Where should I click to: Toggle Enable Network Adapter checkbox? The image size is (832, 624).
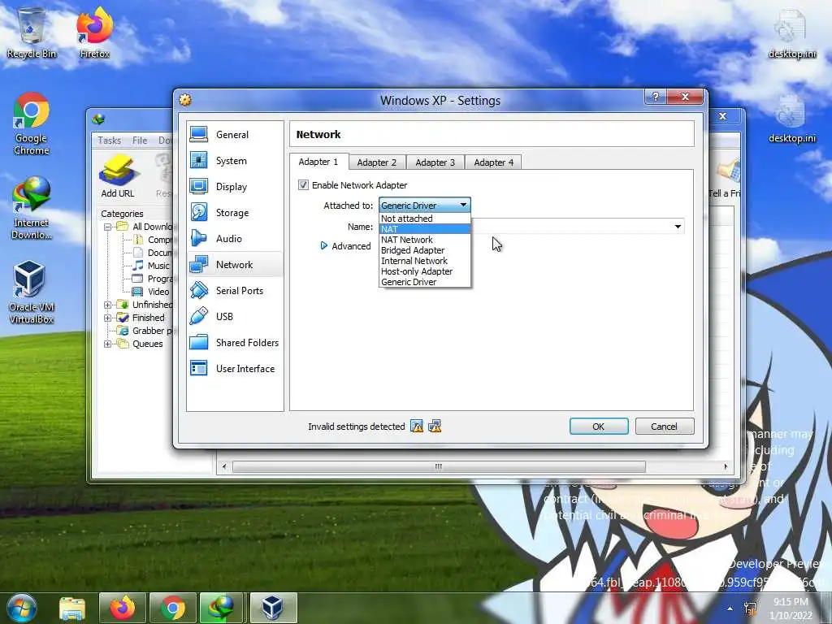pyautogui.click(x=304, y=185)
